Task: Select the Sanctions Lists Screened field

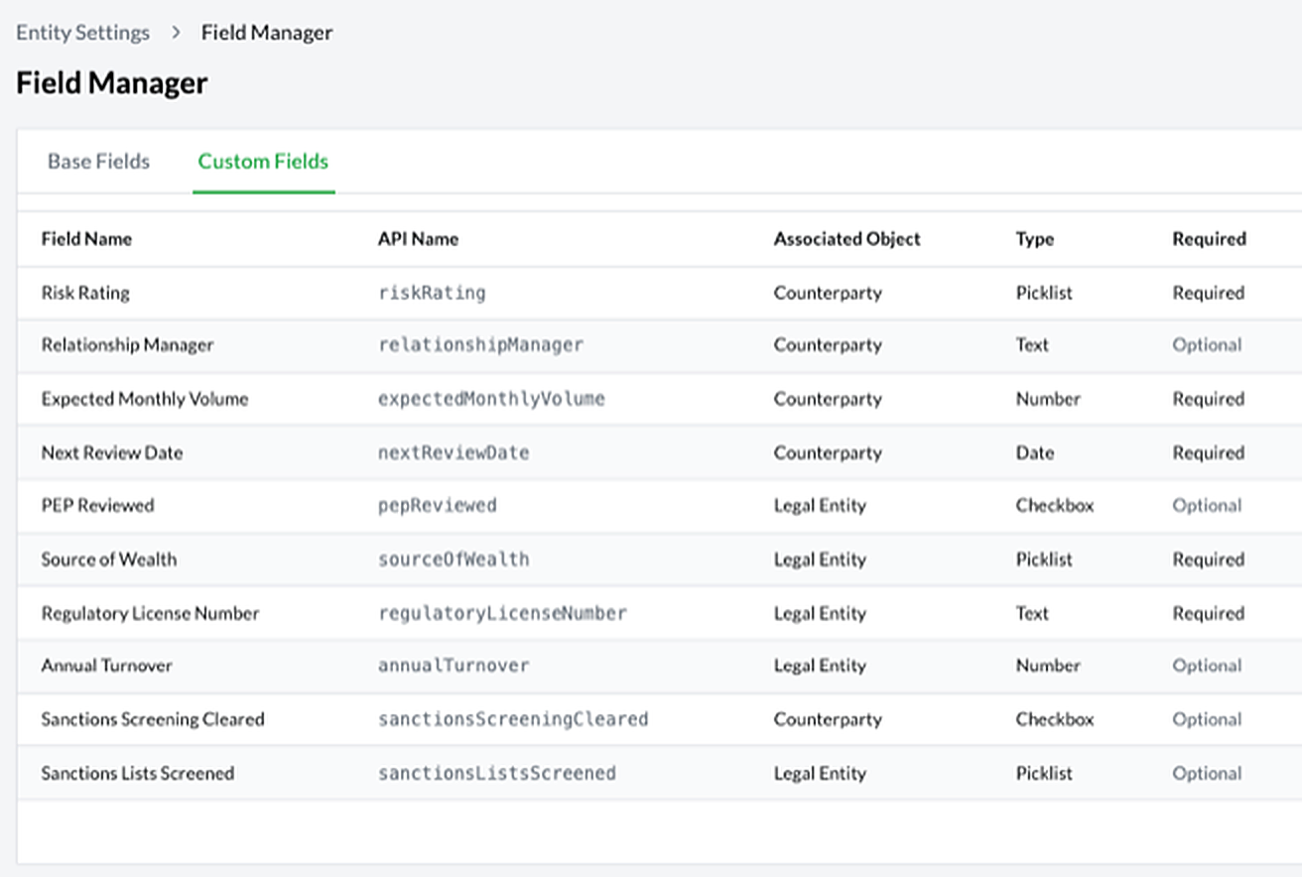Action: click(137, 773)
